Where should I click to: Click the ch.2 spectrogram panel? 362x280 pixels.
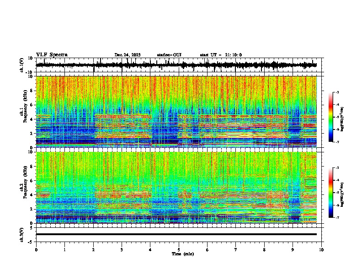pyautogui.click(x=176, y=188)
